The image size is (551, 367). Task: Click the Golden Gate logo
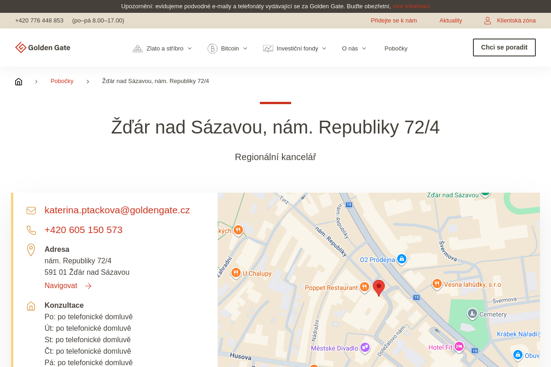43,48
